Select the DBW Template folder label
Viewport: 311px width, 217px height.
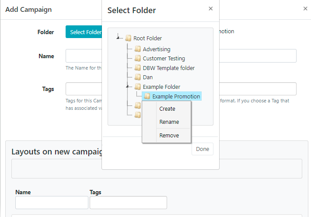point(168,68)
